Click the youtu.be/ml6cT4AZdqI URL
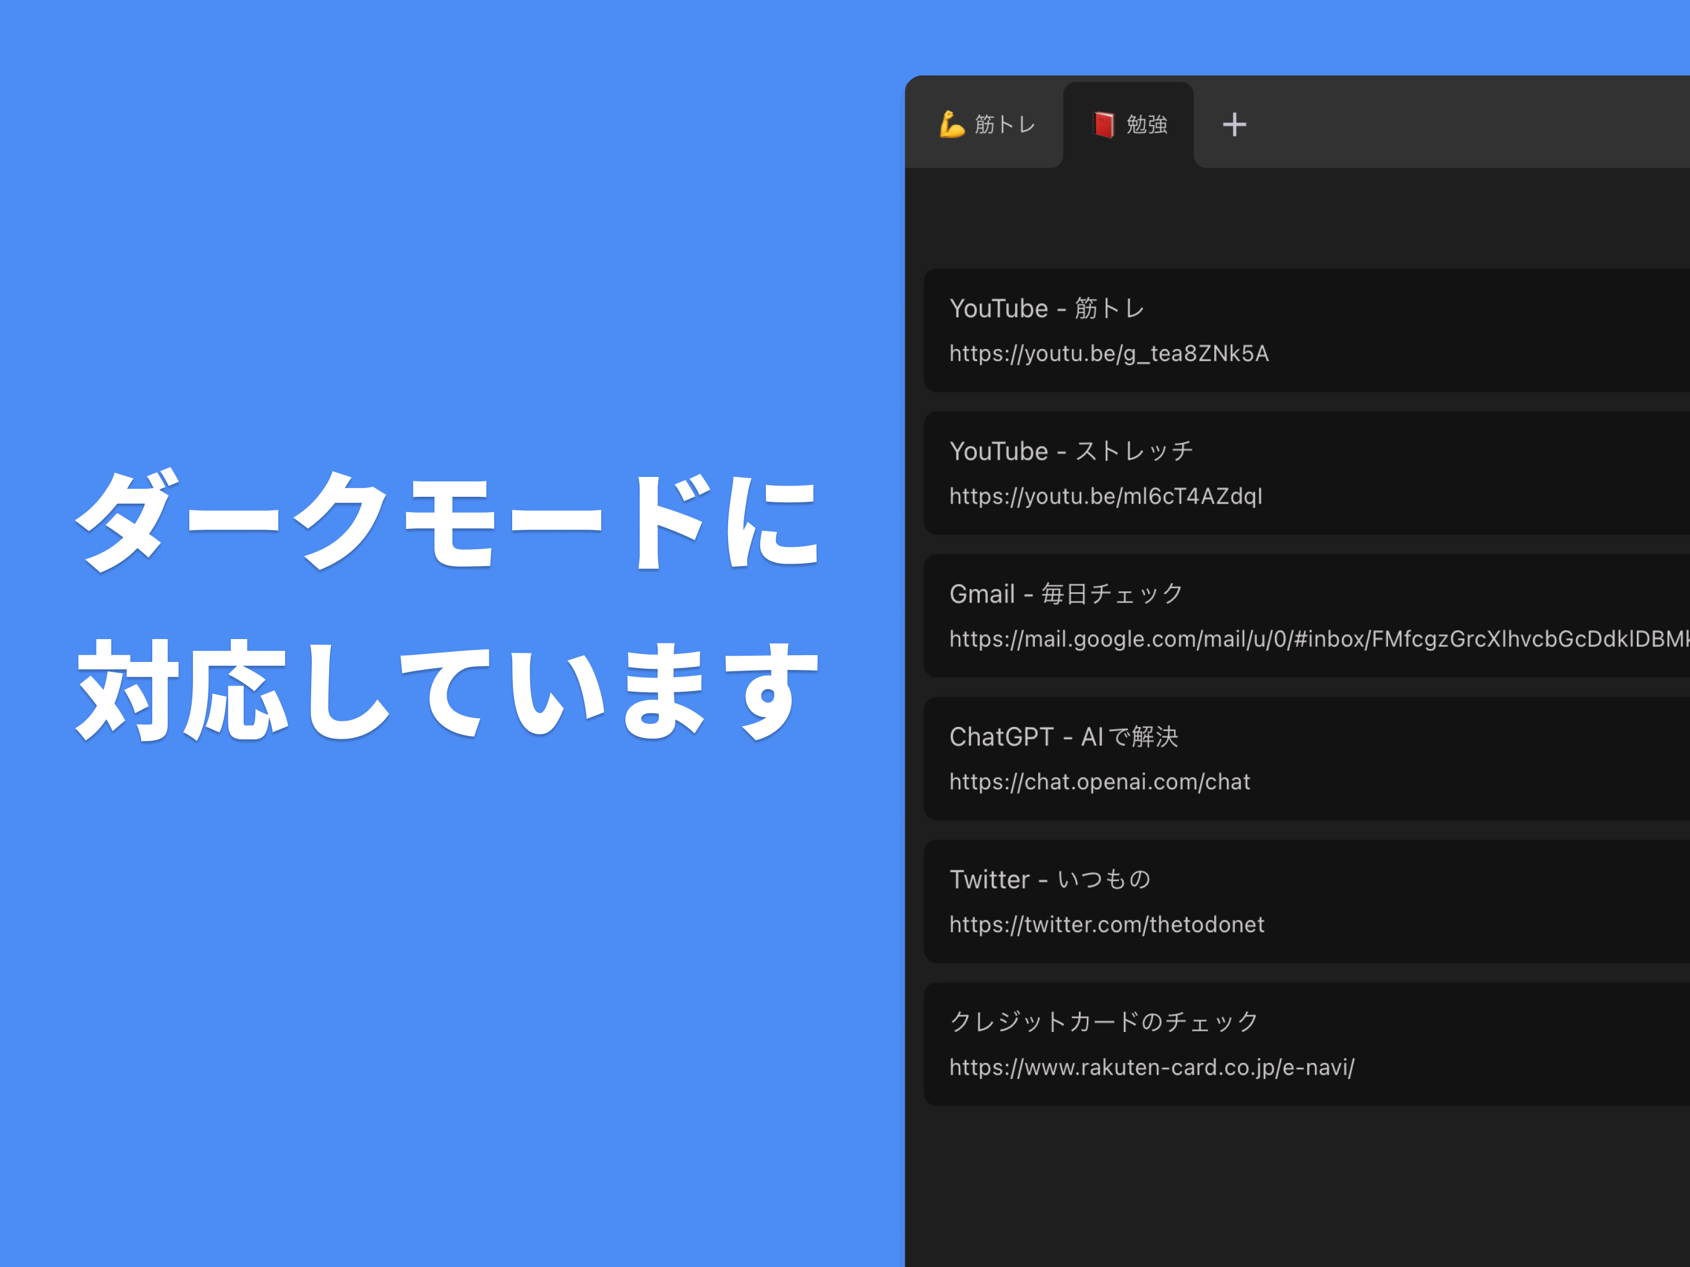 pos(1105,497)
